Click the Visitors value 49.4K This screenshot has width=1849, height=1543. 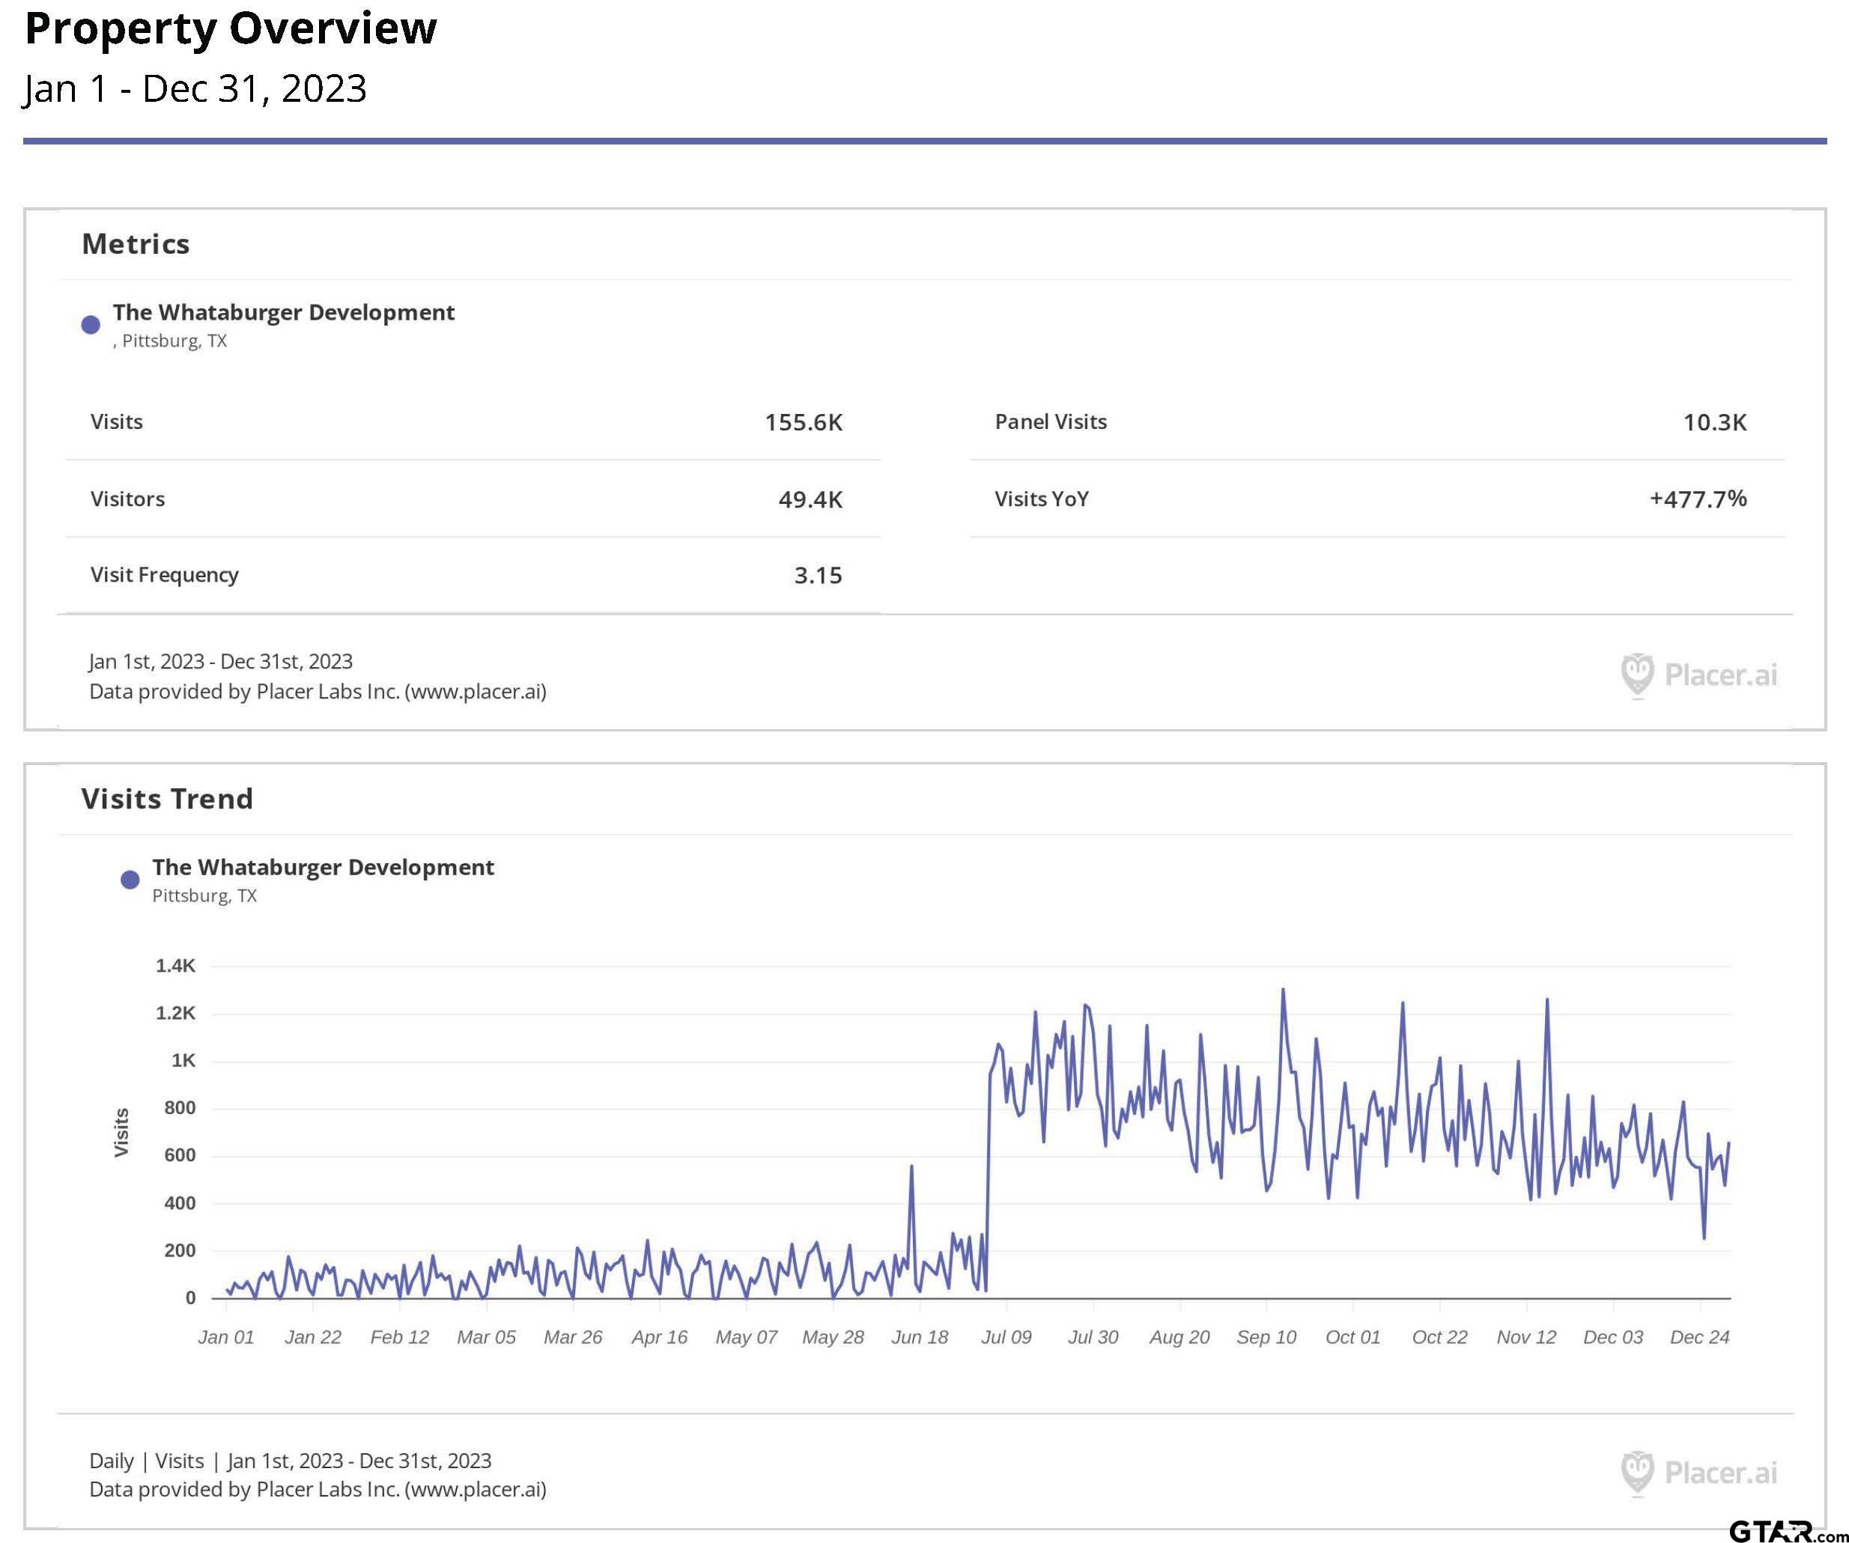click(x=810, y=499)
